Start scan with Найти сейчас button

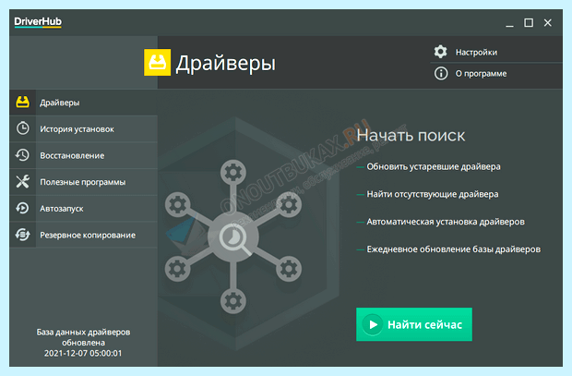(x=414, y=324)
